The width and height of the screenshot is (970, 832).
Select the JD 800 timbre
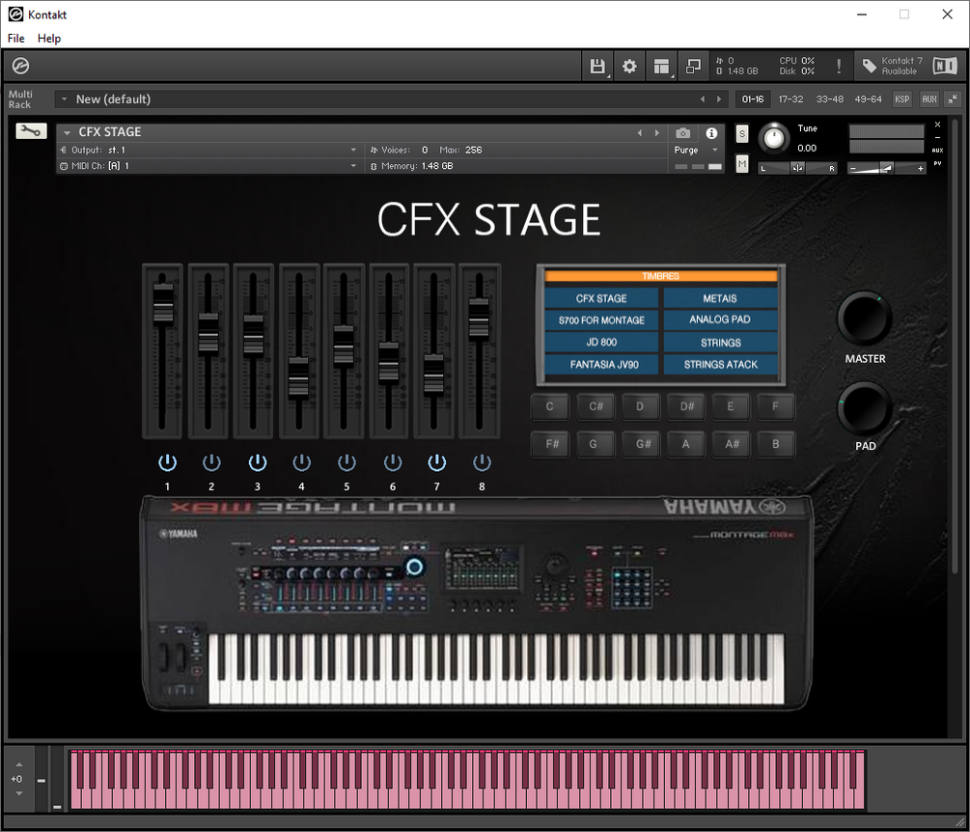[x=601, y=342]
